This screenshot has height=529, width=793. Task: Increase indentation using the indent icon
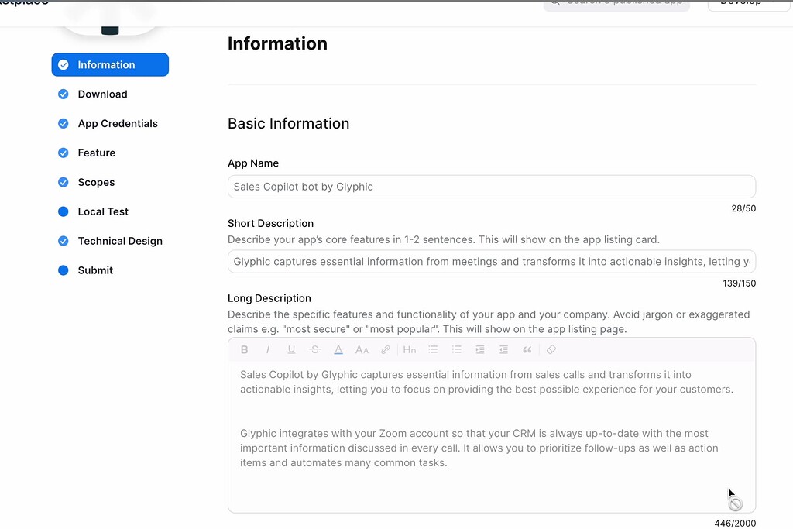point(480,349)
